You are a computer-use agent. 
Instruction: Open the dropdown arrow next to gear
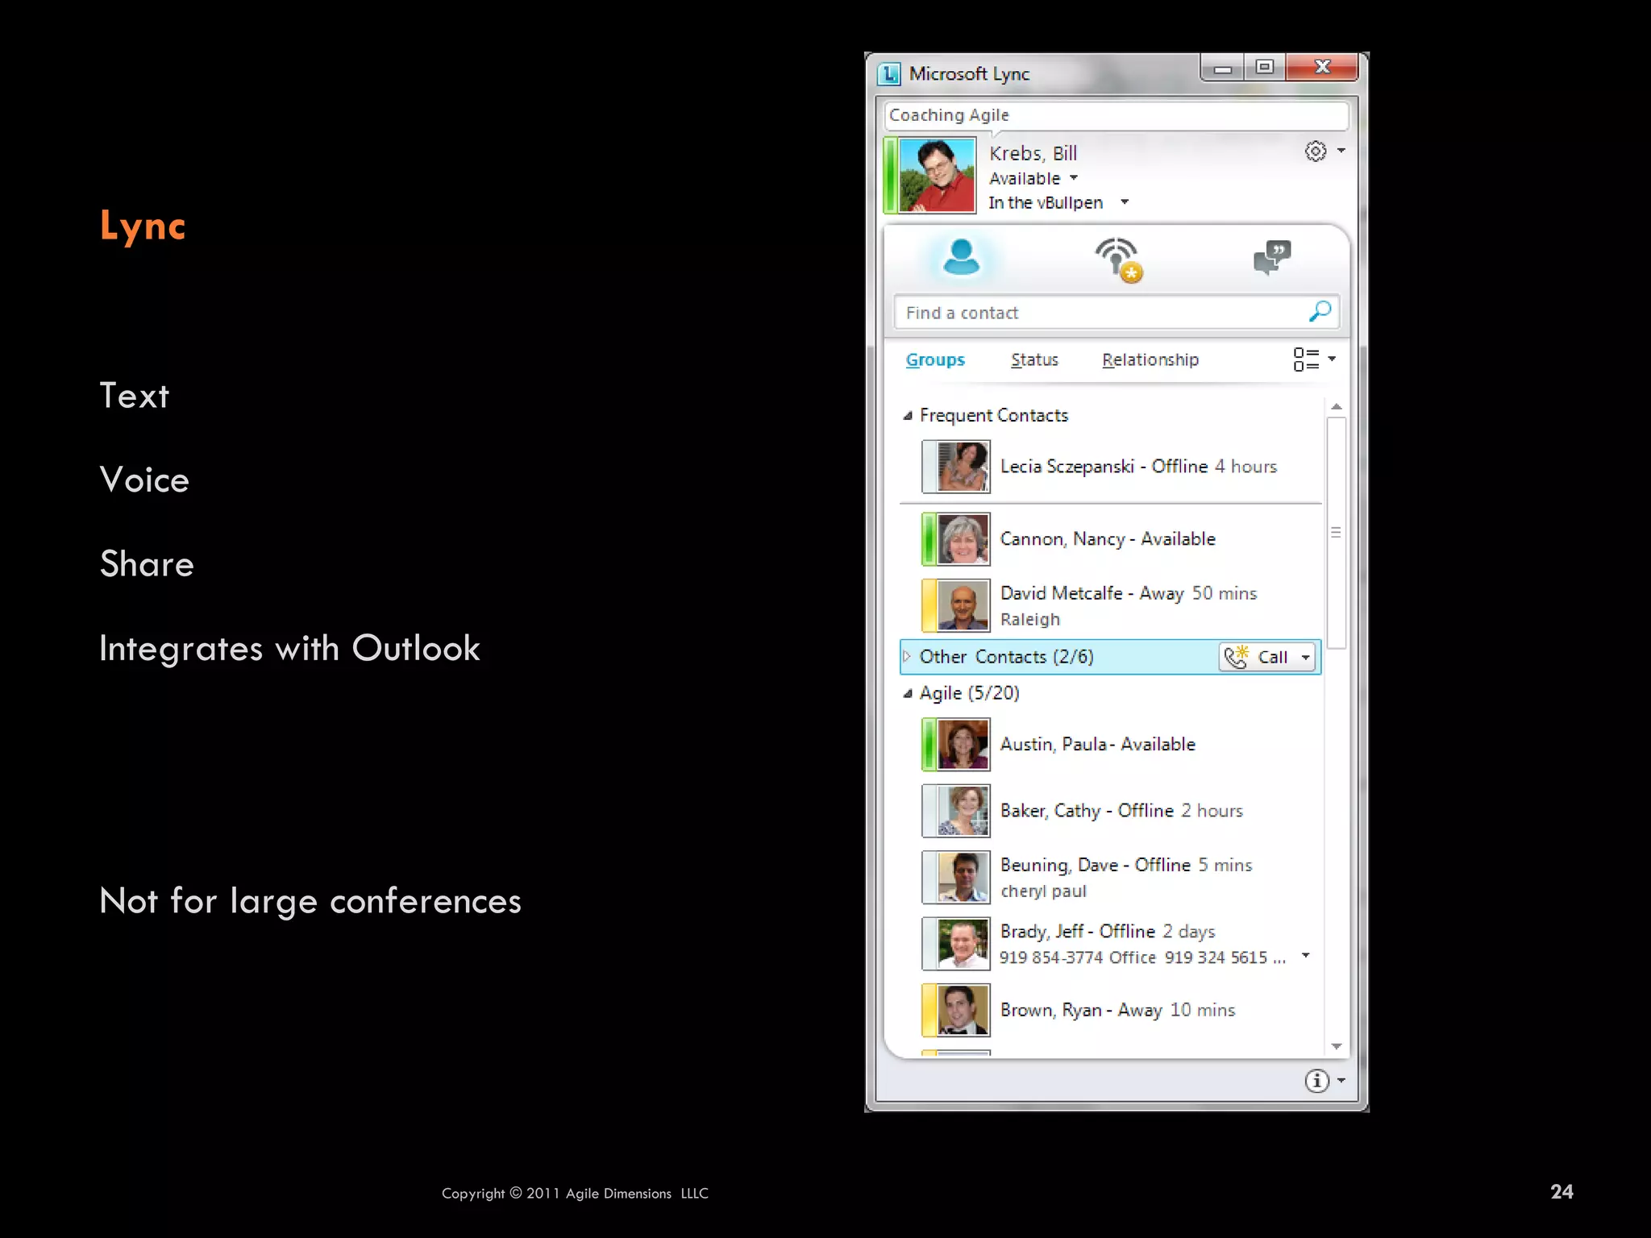click(1341, 151)
